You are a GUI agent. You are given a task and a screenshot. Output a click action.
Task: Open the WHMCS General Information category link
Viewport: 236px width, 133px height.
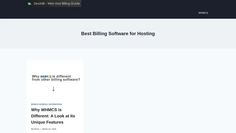46,104
